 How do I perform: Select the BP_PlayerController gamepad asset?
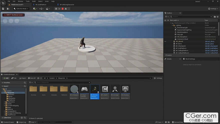[x=84, y=92]
